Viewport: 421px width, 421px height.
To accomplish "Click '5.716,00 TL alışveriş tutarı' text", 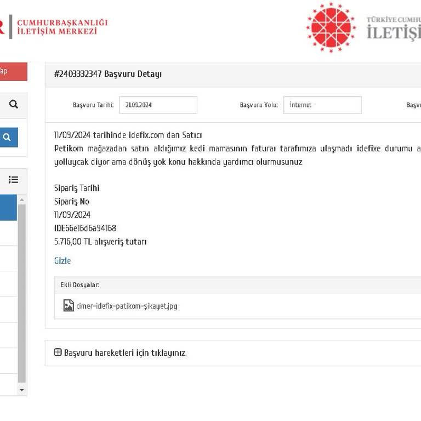I will pos(100,242).
